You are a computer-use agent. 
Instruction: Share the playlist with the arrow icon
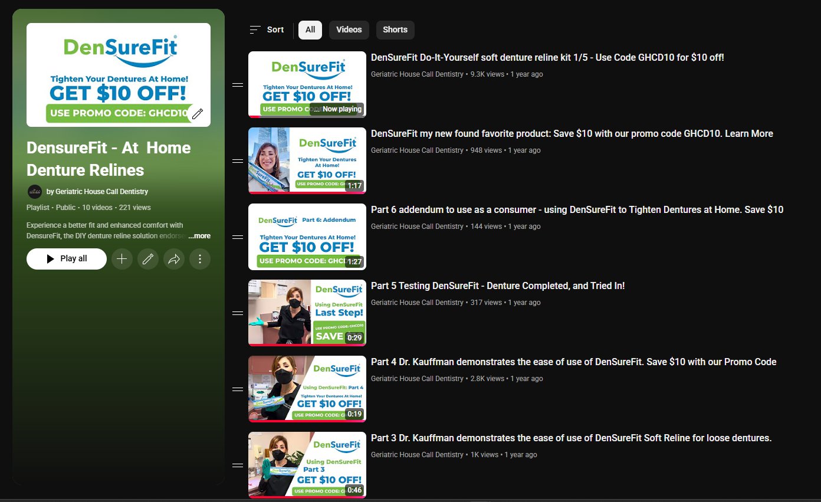pyautogui.click(x=174, y=259)
